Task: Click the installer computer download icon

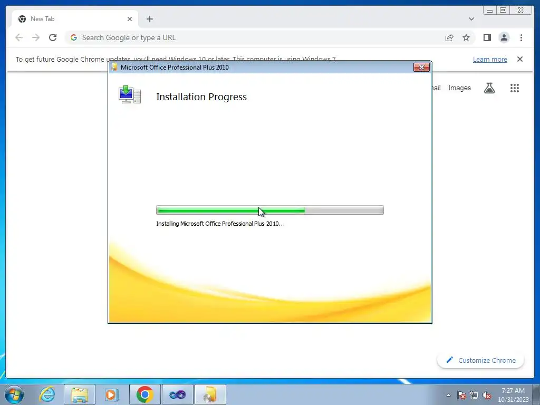Action: click(130, 94)
